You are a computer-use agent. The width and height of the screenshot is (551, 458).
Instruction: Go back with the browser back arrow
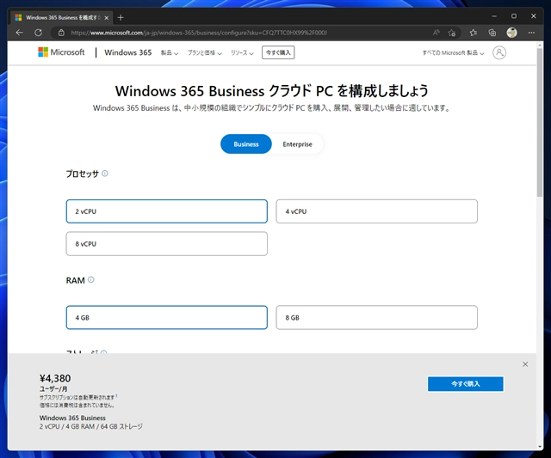20,33
